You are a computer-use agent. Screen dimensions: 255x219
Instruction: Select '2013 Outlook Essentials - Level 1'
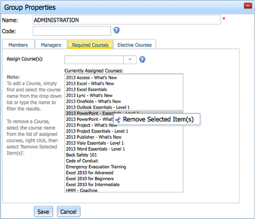pyautogui.click(x=124, y=107)
